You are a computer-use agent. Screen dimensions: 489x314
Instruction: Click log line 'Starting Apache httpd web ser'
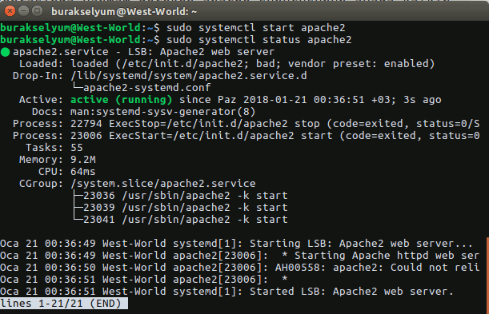point(239,256)
